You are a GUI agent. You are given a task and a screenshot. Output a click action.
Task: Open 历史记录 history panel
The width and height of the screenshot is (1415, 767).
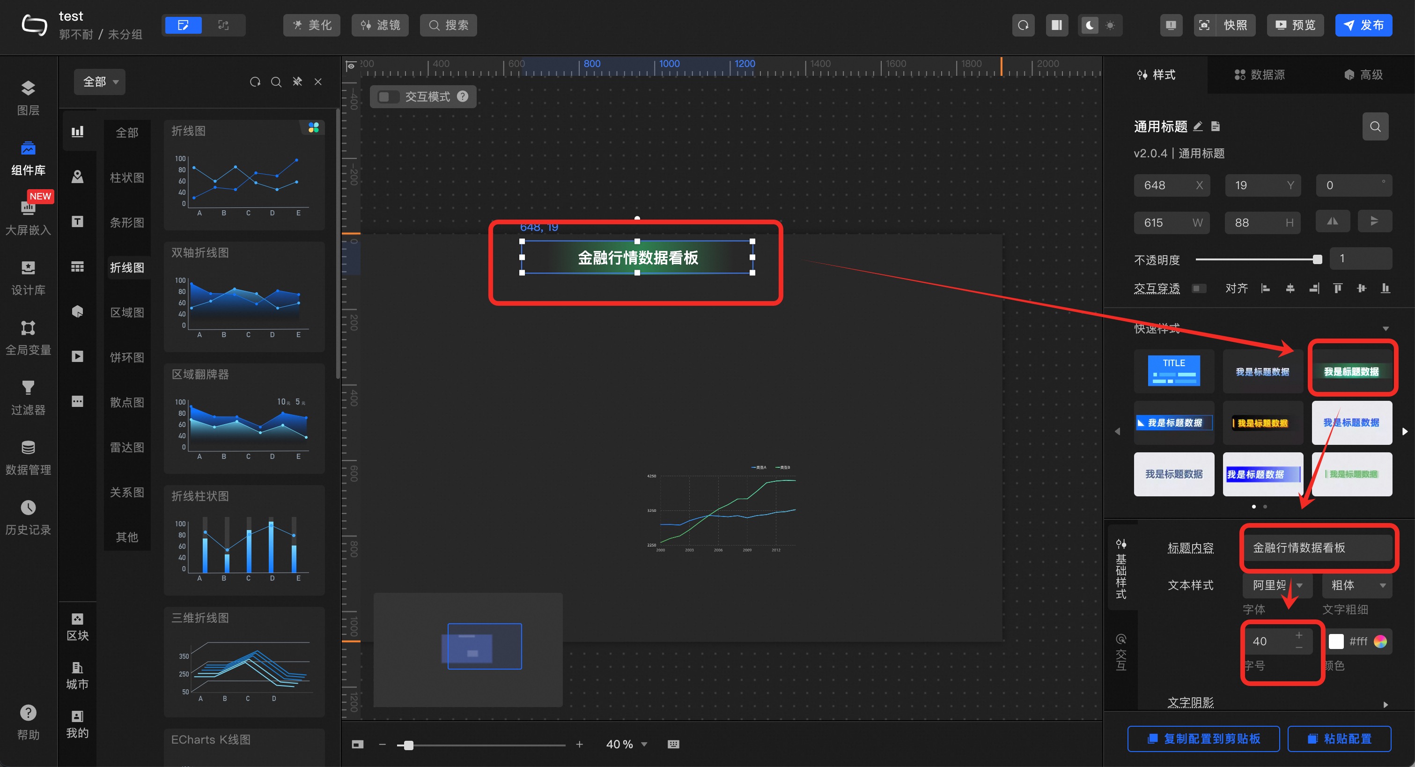[28, 517]
